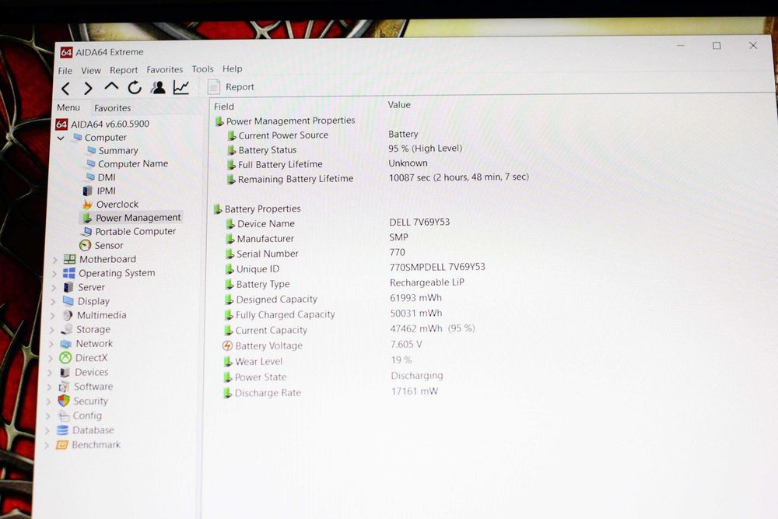The height and width of the screenshot is (519, 778).
Task: Open the user profile toolbar icon
Action: click(x=158, y=87)
